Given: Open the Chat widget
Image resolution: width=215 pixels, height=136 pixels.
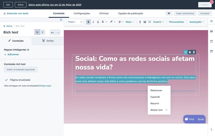Looking at the screenshot, I should click(190, 119).
